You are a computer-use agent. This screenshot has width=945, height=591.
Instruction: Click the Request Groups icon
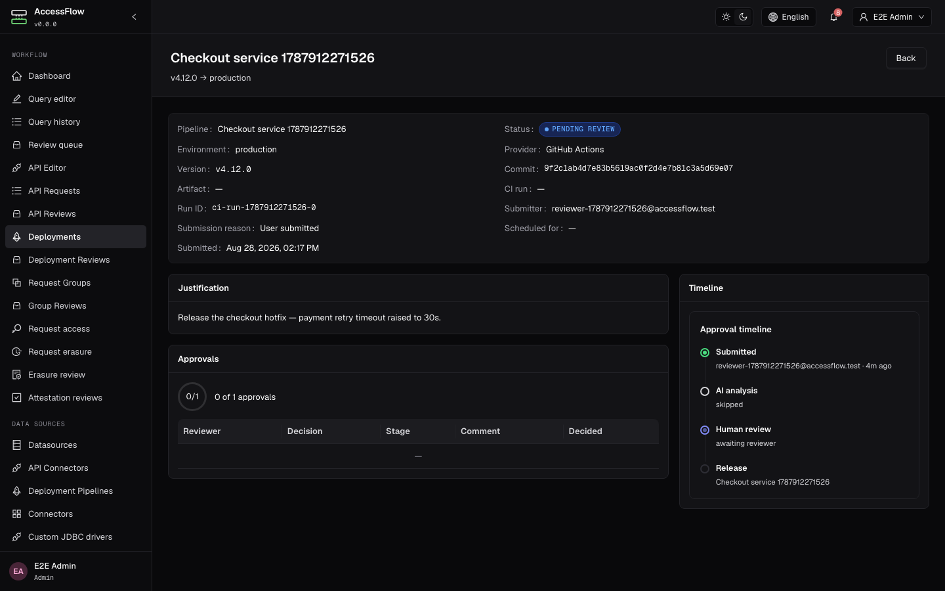coord(17,283)
